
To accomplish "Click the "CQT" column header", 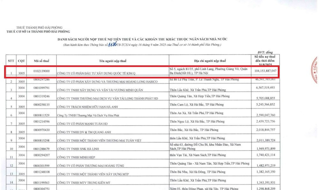I will click(x=22, y=60).
